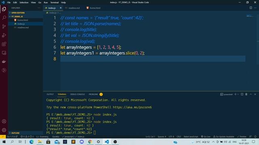Screen dimensions: 259x145
Task: Collapse the YT_DEMO_JS folder section
Action: (x=25, y=17)
